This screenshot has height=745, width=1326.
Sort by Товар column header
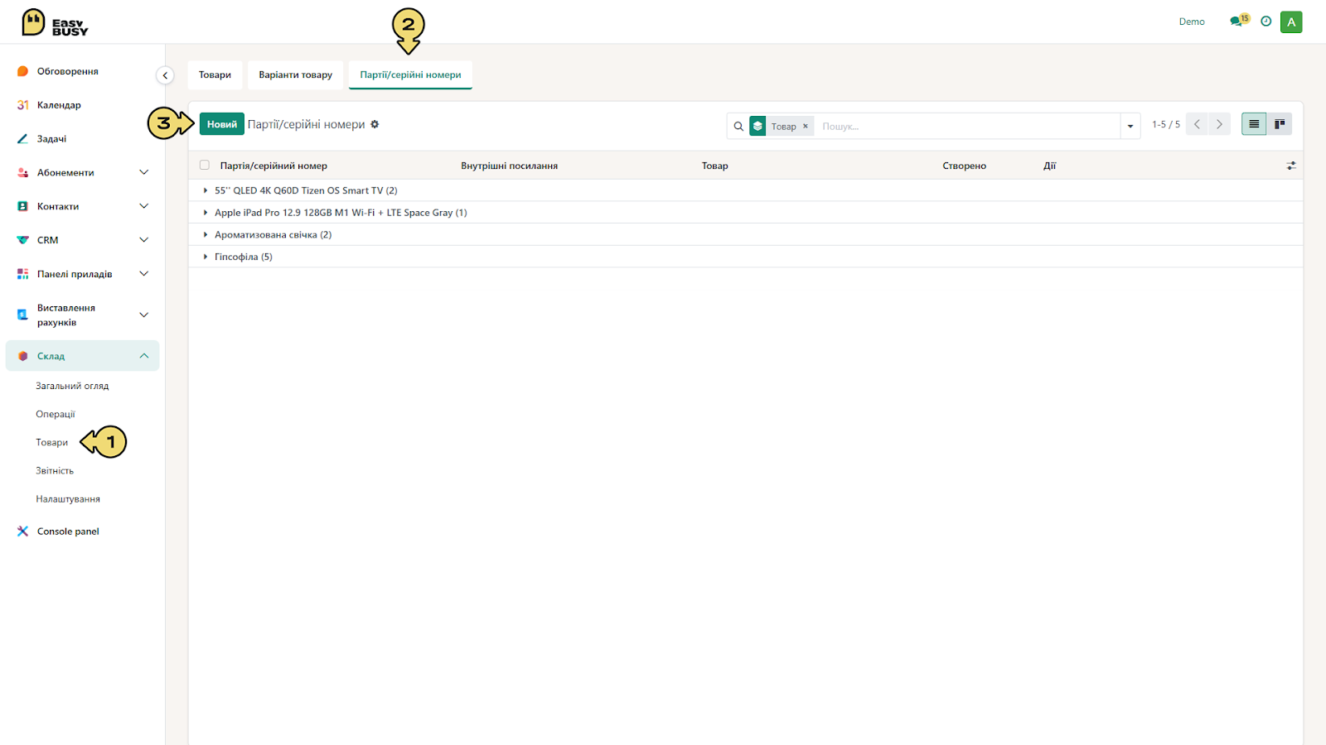pyautogui.click(x=714, y=166)
